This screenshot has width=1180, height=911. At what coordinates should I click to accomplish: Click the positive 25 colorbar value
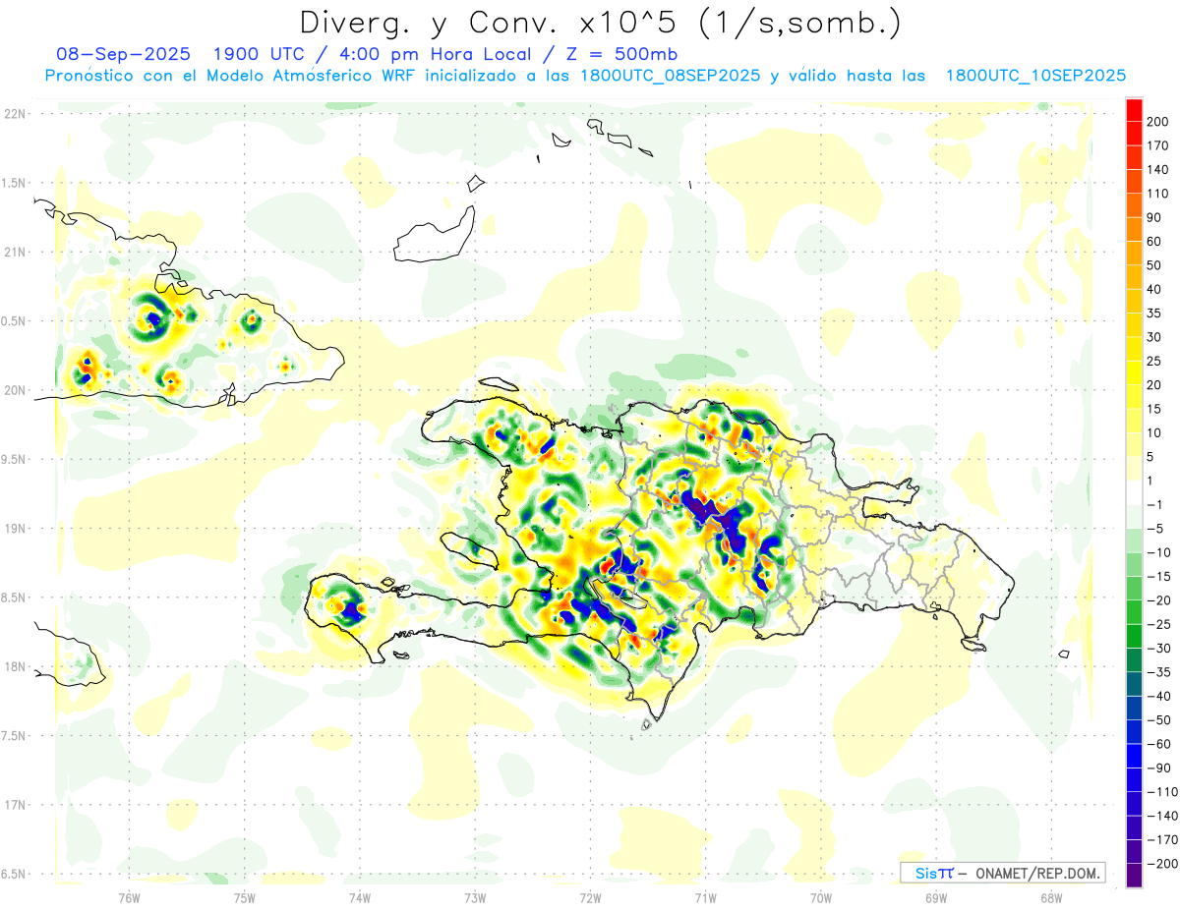1154,362
